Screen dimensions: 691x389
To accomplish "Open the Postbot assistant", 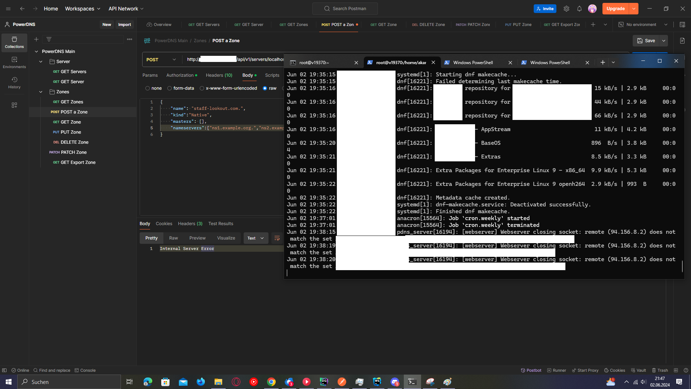I will (x=531, y=370).
